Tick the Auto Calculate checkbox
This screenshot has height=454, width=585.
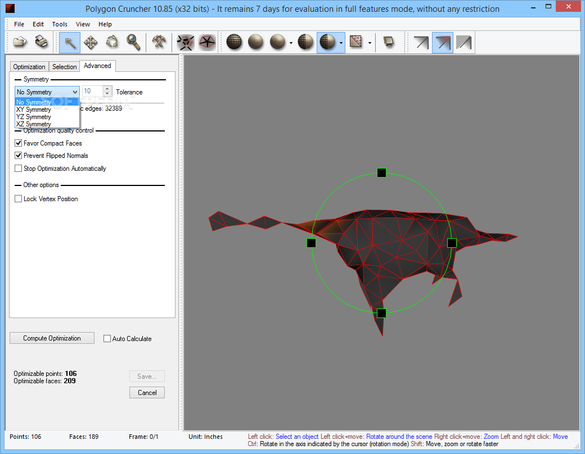(107, 338)
